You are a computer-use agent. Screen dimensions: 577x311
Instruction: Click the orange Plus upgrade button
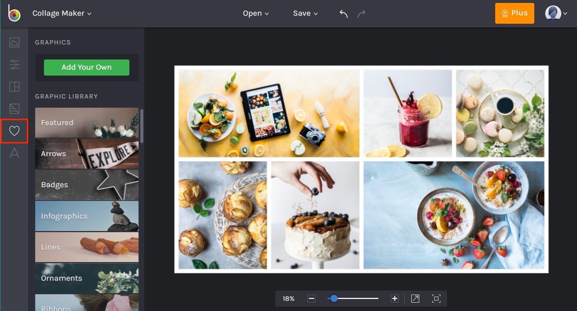coord(515,13)
